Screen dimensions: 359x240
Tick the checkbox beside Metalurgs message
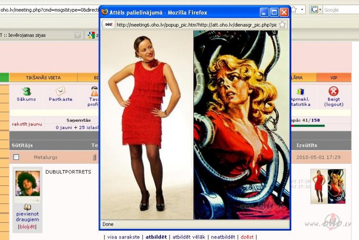(x=16, y=158)
